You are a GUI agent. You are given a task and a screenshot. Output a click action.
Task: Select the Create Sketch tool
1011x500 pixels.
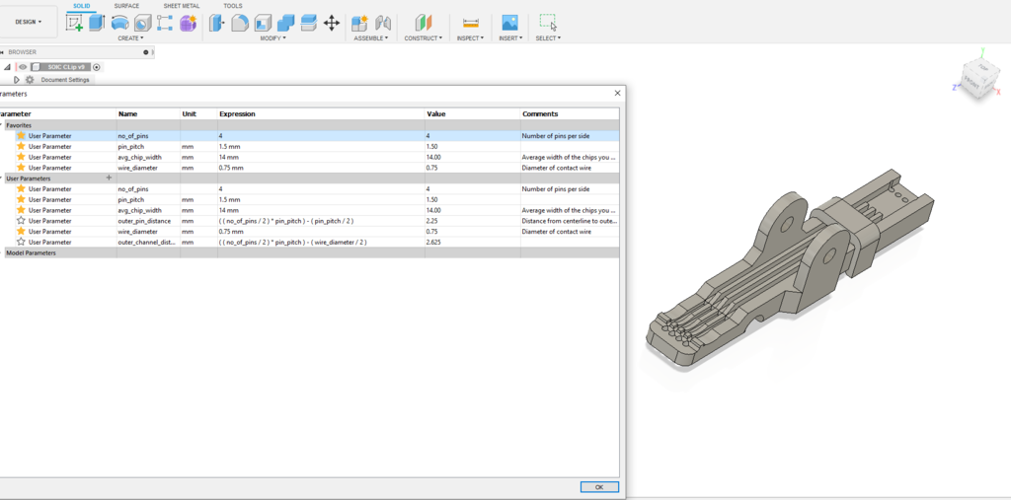coord(74,23)
